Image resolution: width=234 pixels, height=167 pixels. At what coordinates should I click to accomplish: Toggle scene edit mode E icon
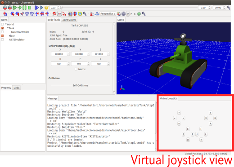click(x=92, y=14)
